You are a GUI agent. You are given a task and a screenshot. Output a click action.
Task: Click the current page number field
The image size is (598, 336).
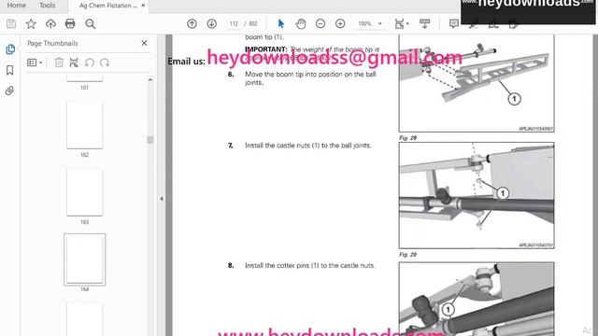tap(234, 23)
